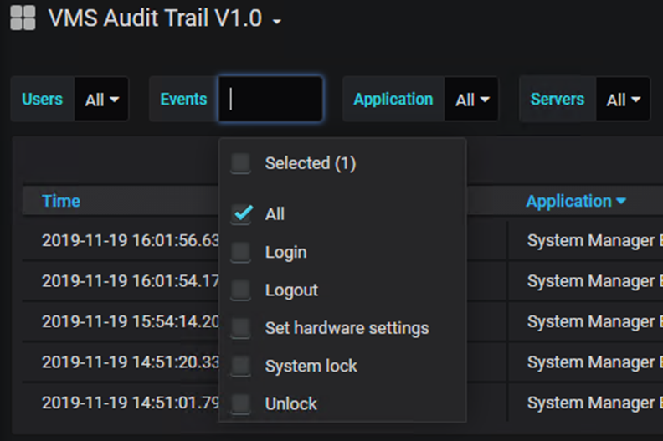663x441 pixels.
Task: Click the 2019-11-19 15:54:14 timestamp entry
Action: click(130, 322)
